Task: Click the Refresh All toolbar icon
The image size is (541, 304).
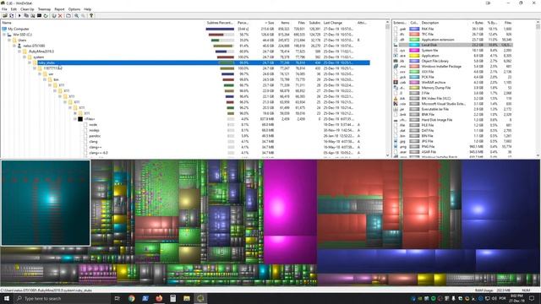Action: click(11, 15)
